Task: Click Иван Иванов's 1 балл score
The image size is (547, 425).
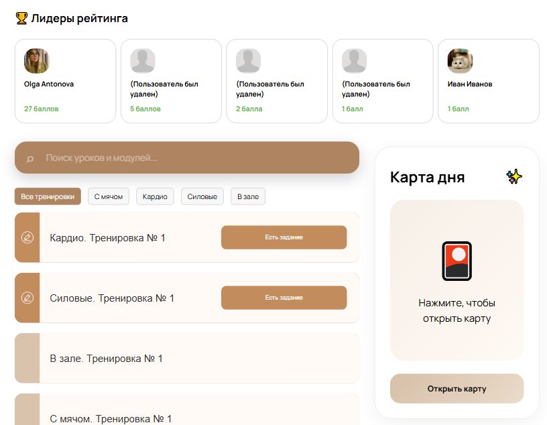Action: [x=458, y=109]
